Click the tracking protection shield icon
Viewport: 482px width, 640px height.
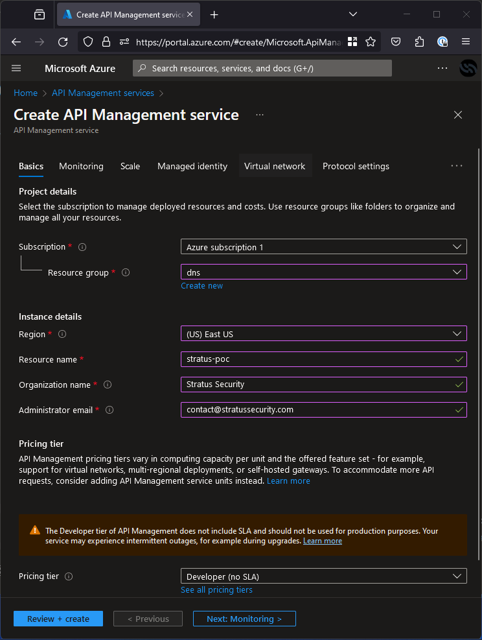tap(88, 41)
